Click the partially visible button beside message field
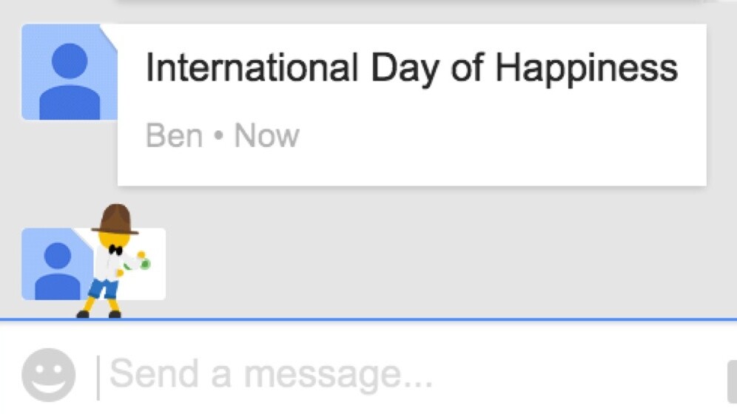The height and width of the screenshot is (414, 737). (732, 380)
